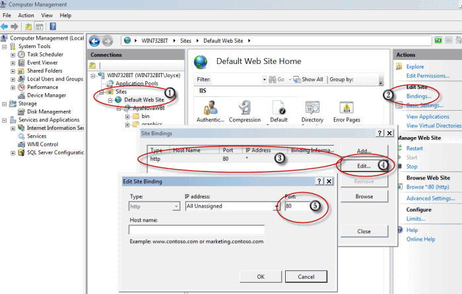Collapse the System Tools tree node
Viewport: 462px width, 294px height.
pos(5,47)
